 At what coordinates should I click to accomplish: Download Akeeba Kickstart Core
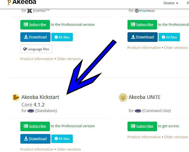[x=35, y=139]
